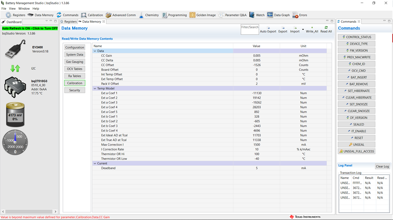Send the CONTROL_STATUS command
Image resolution: width=393 pixels, height=220 pixels.
tap(357, 37)
